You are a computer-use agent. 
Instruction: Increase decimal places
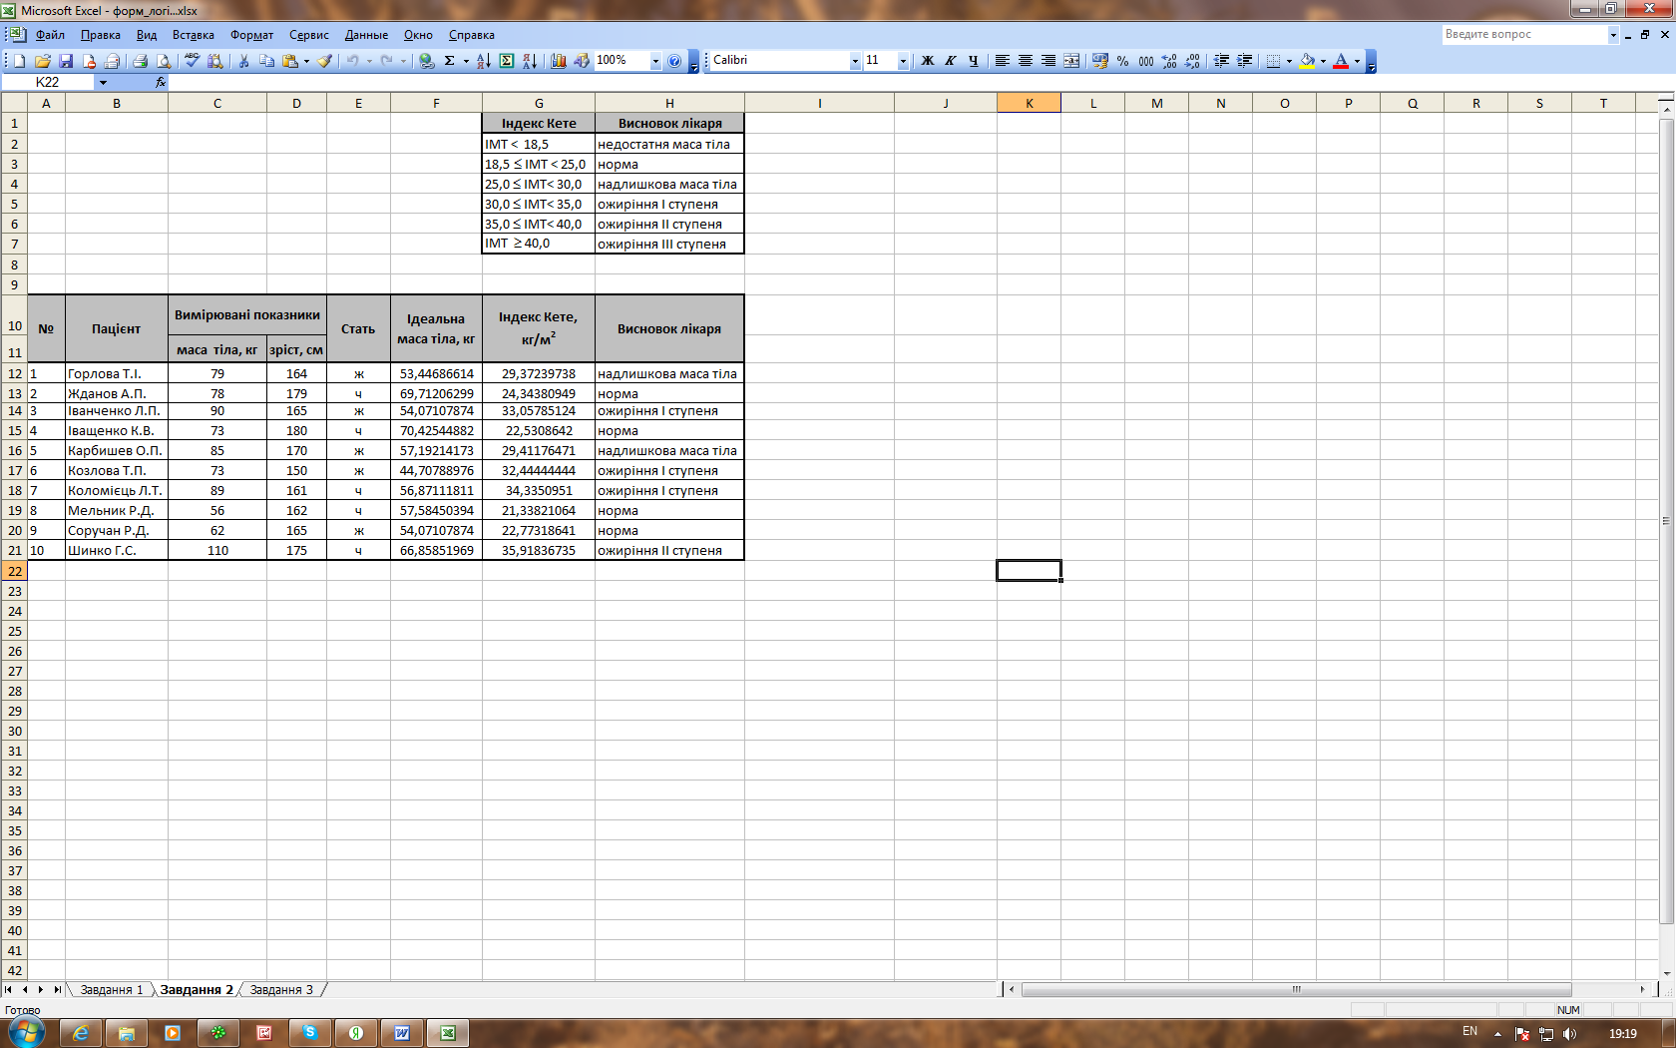[x=1169, y=61]
